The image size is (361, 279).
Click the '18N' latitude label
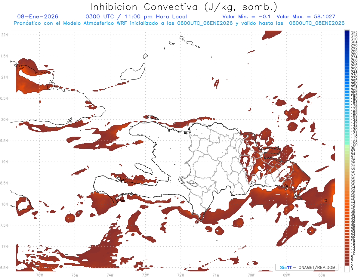(x=5, y=204)
